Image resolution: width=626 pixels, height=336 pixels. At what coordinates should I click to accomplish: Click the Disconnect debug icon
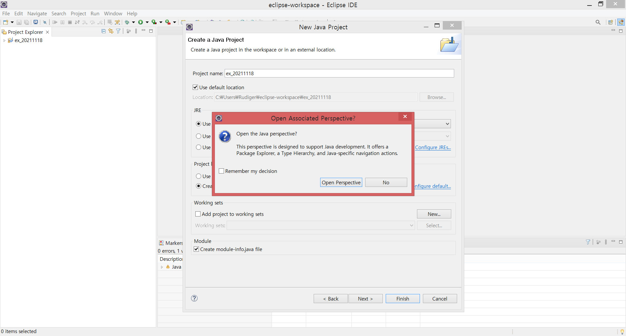click(x=77, y=22)
